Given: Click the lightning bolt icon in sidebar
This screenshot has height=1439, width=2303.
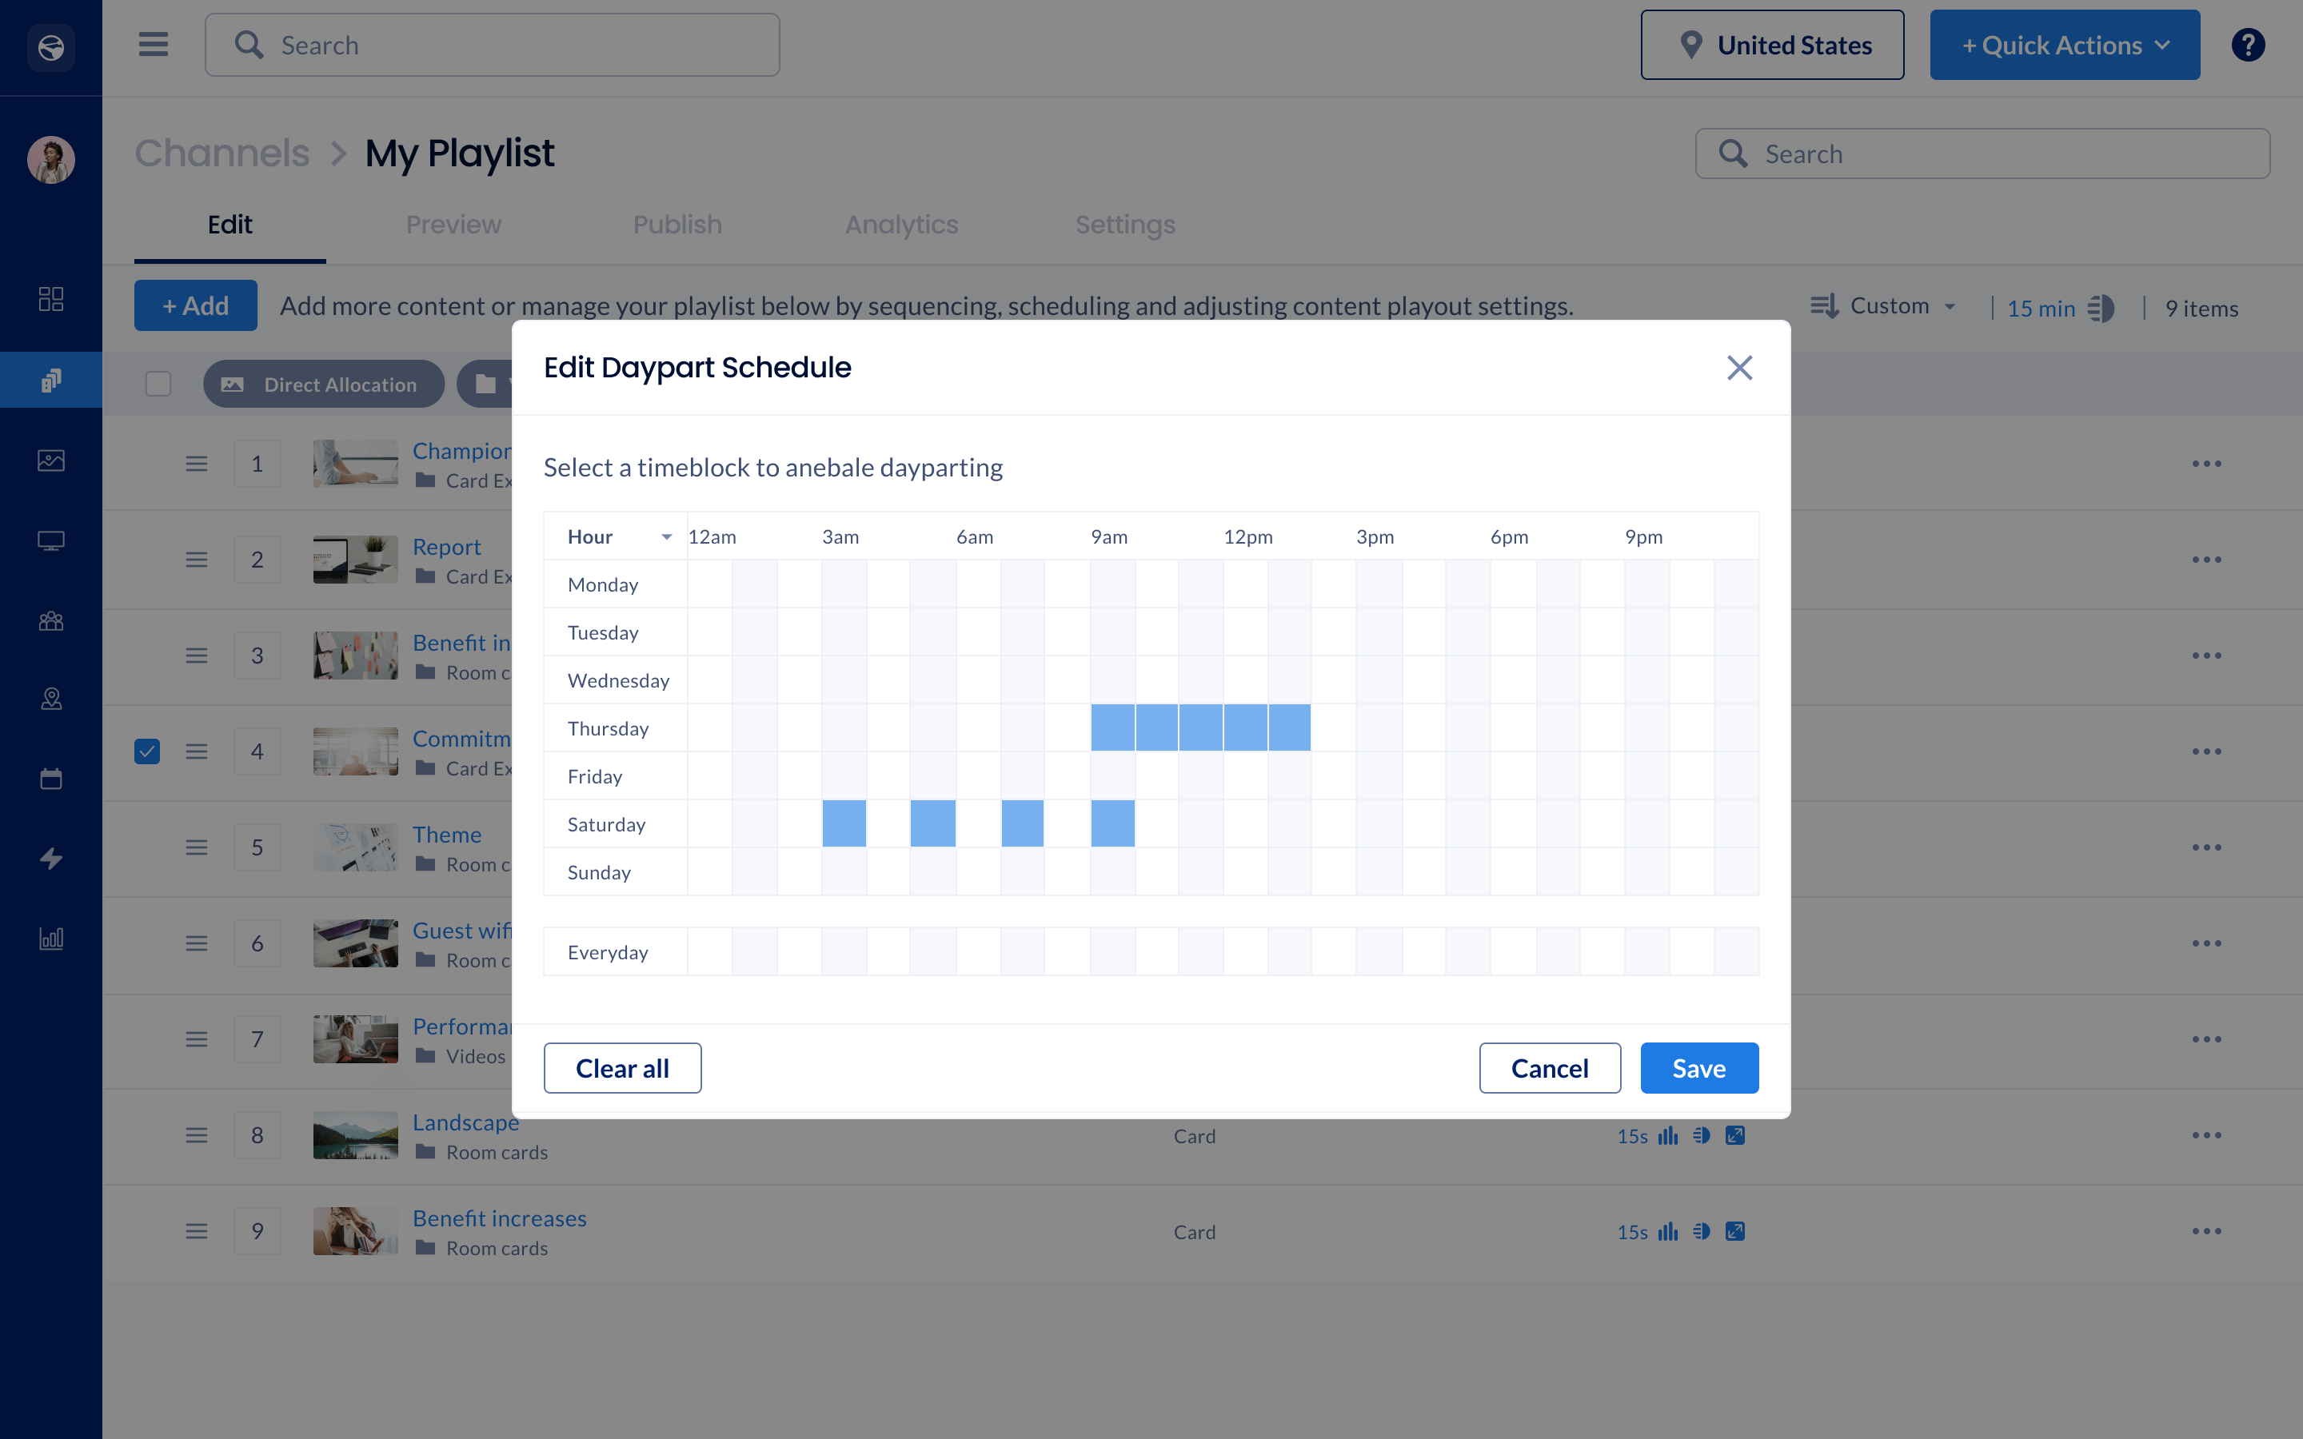Looking at the screenshot, I should pos(51,859).
